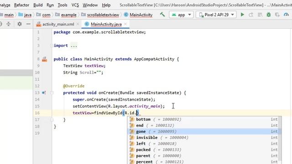
Task: Click the Make Project hammer icon
Action: click(x=162, y=15)
